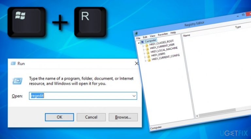Click the left scroll arrow in Registry Editor

(197, 116)
